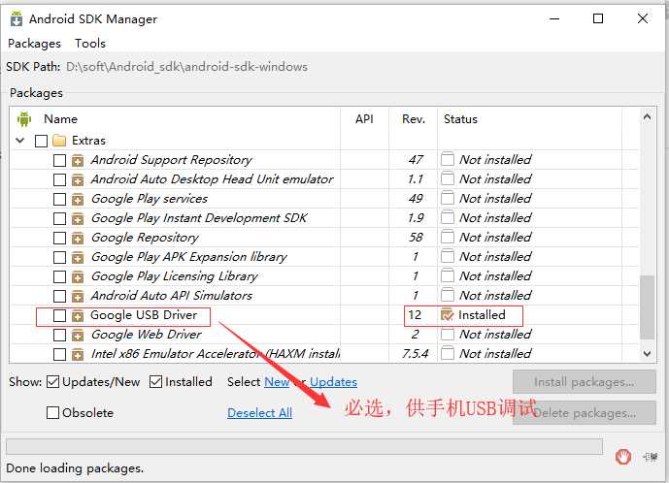Click the package list scroll-down arrow

coord(648,353)
